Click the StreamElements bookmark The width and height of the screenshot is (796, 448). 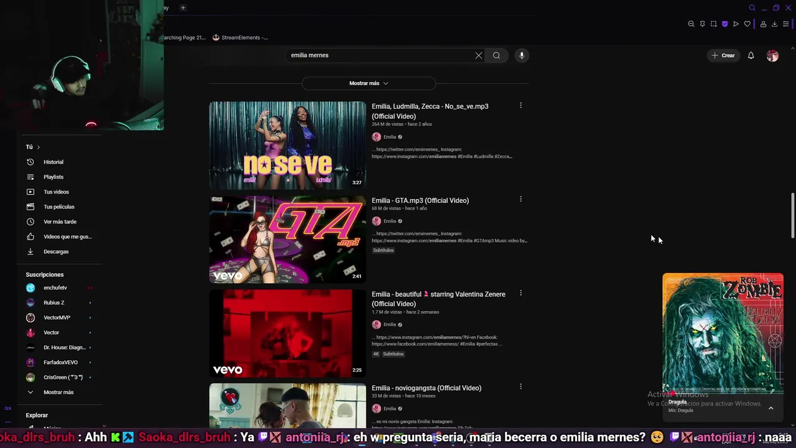coord(240,37)
